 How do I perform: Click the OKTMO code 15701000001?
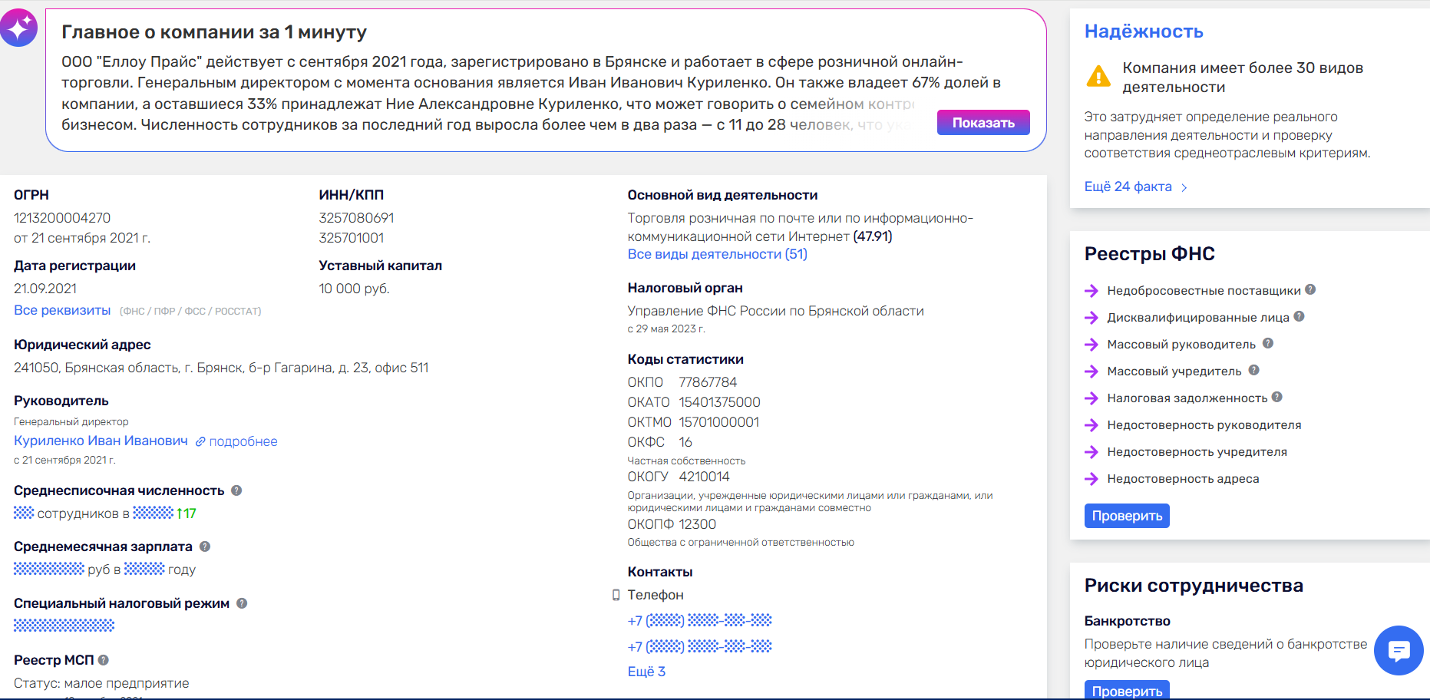719,422
